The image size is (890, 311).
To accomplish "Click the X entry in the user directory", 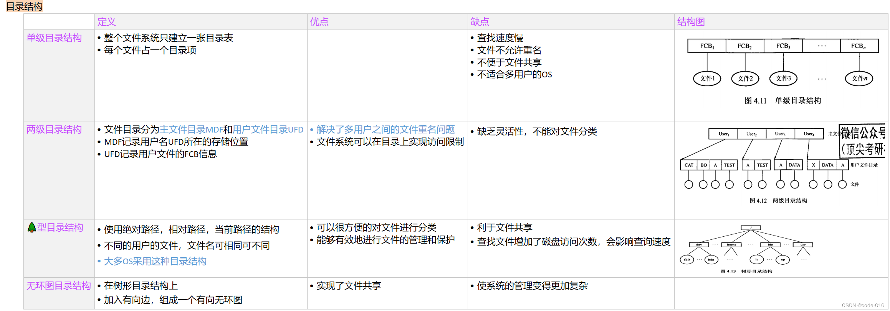I will click(x=813, y=165).
